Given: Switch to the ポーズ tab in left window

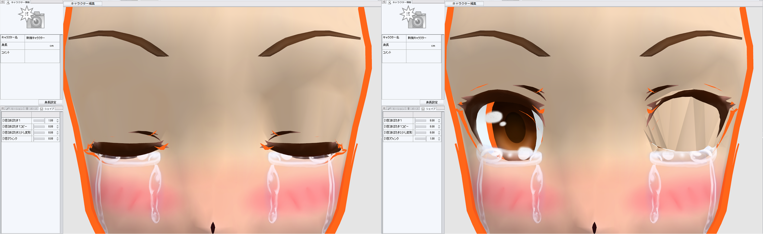Looking at the screenshot, I should [31, 109].
